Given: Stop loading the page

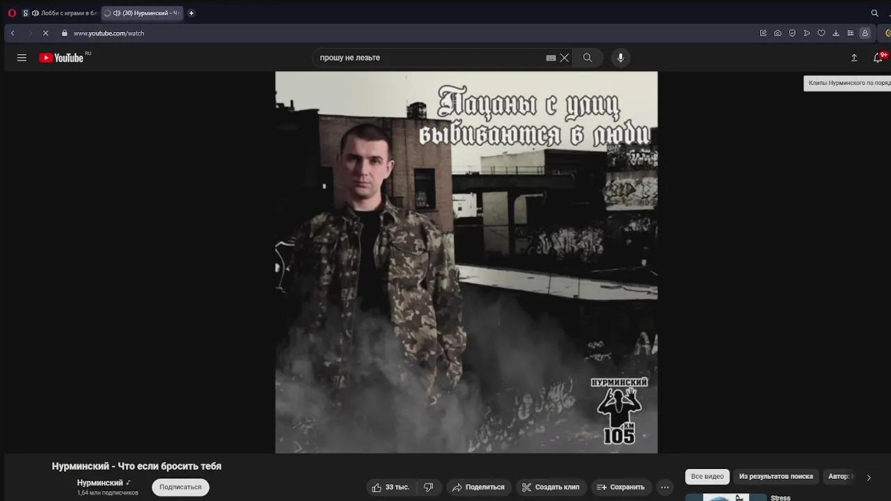Looking at the screenshot, I should [x=46, y=33].
